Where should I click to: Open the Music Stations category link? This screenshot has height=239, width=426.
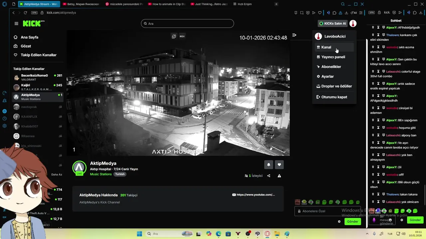(101, 174)
